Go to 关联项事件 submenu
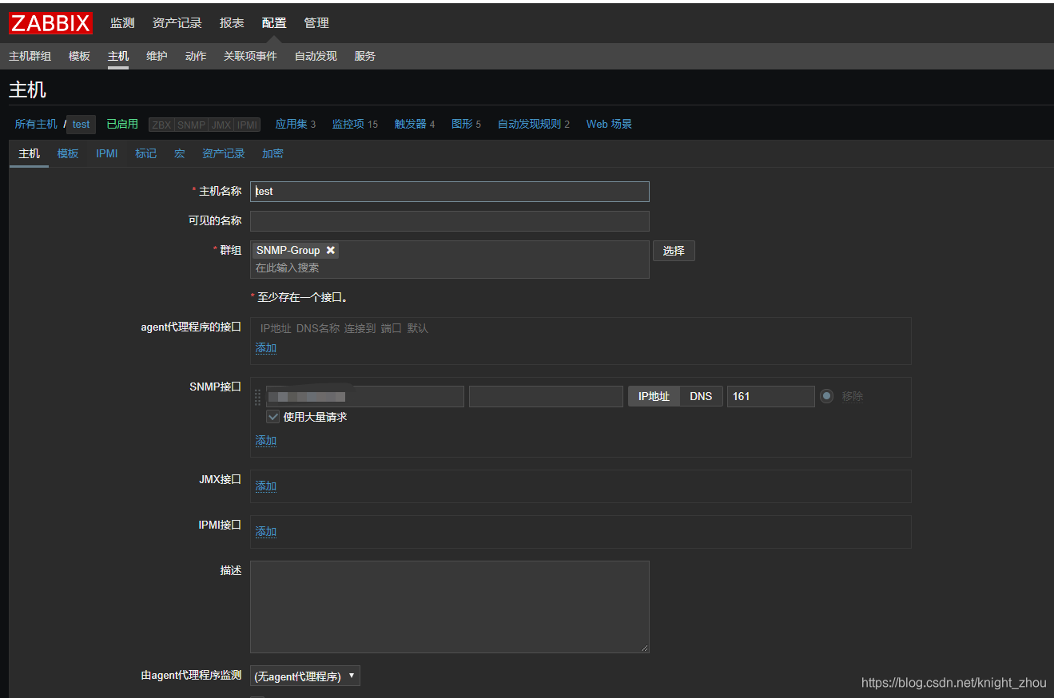This screenshot has height=698, width=1054. click(250, 56)
